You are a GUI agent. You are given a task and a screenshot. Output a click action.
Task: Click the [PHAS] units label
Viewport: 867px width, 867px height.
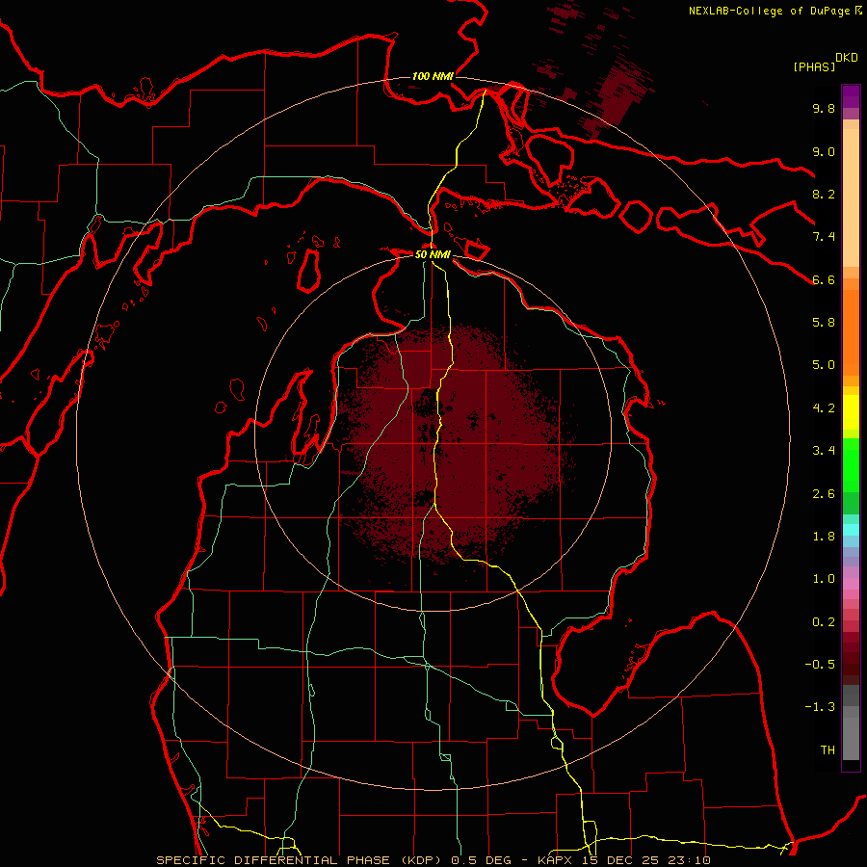click(814, 66)
